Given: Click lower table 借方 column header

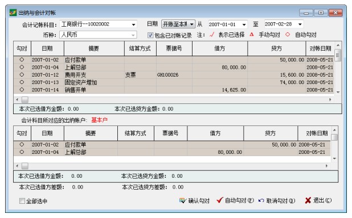Looking at the screenshot, I should 215,133.
